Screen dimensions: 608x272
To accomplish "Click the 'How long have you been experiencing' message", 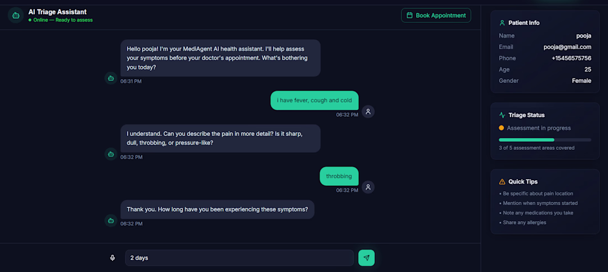I will coord(217,210).
